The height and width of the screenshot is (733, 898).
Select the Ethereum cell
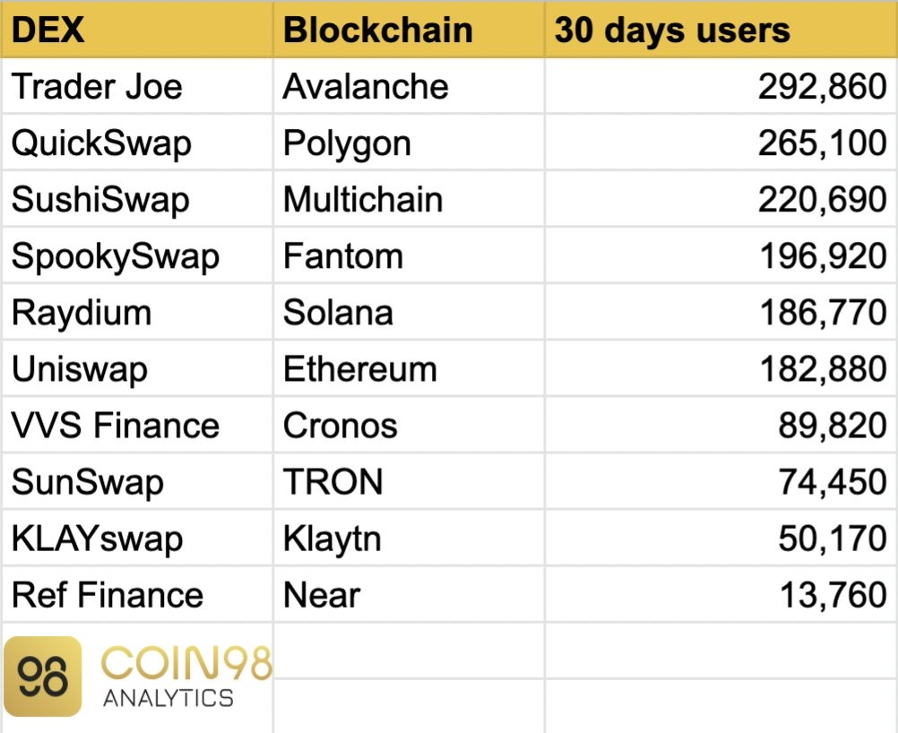[409, 369]
